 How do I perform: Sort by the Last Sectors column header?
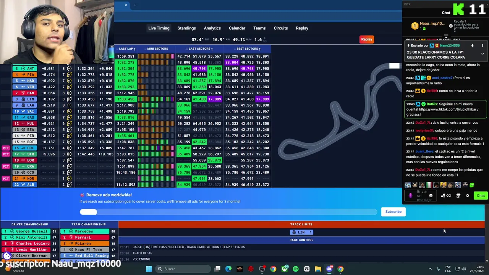200,49
